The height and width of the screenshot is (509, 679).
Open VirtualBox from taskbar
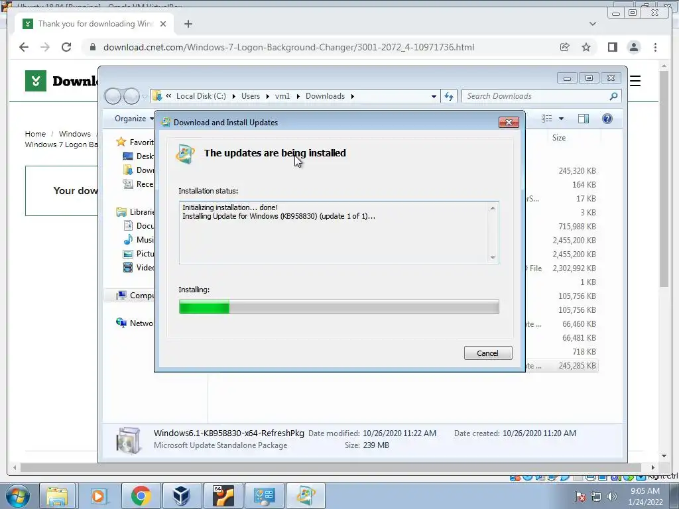pyautogui.click(x=181, y=496)
